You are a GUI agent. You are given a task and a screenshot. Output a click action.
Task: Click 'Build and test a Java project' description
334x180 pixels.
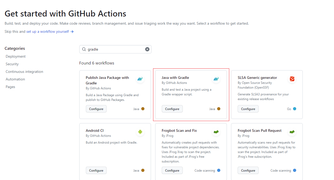[x=186, y=92]
